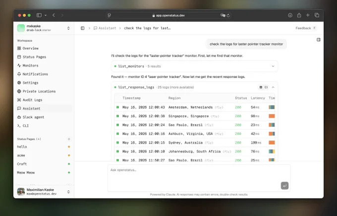Open workspace Settings
The height and width of the screenshot is (216, 337).
tap(44, 83)
